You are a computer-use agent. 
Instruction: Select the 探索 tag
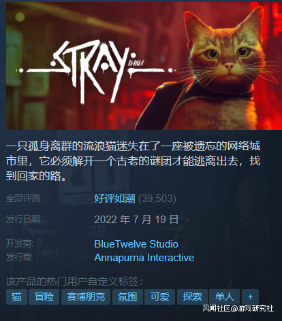[192, 297]
